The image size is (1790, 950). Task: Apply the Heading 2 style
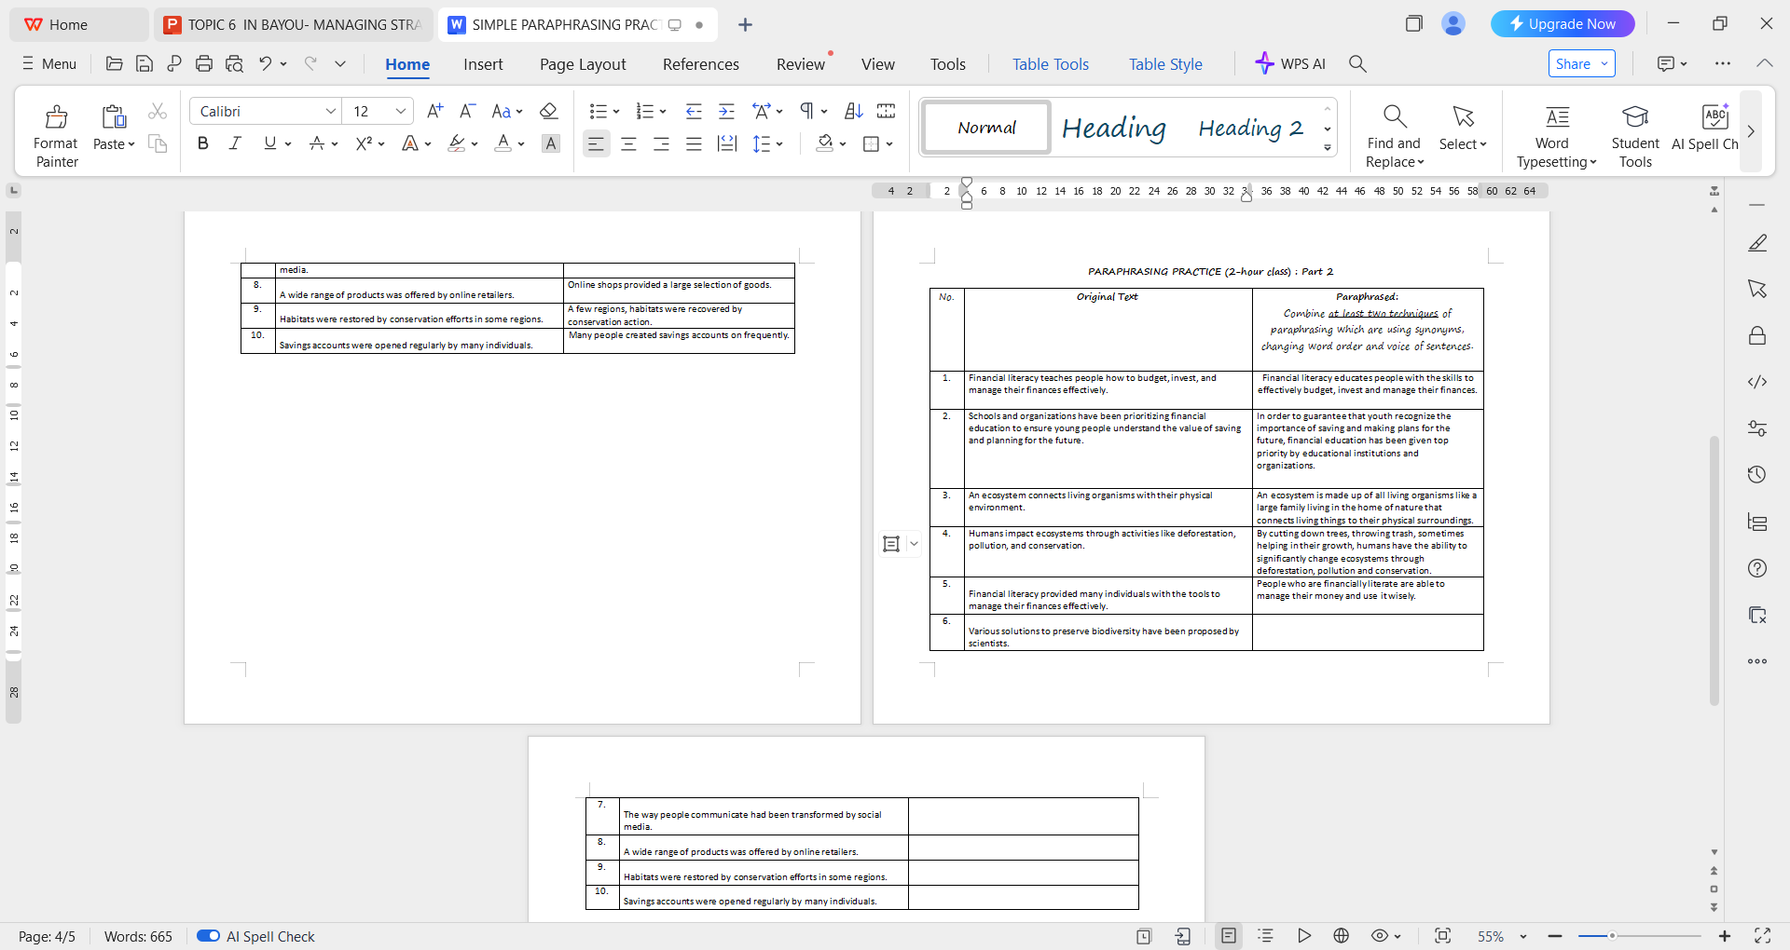[x=1250, y=128]
